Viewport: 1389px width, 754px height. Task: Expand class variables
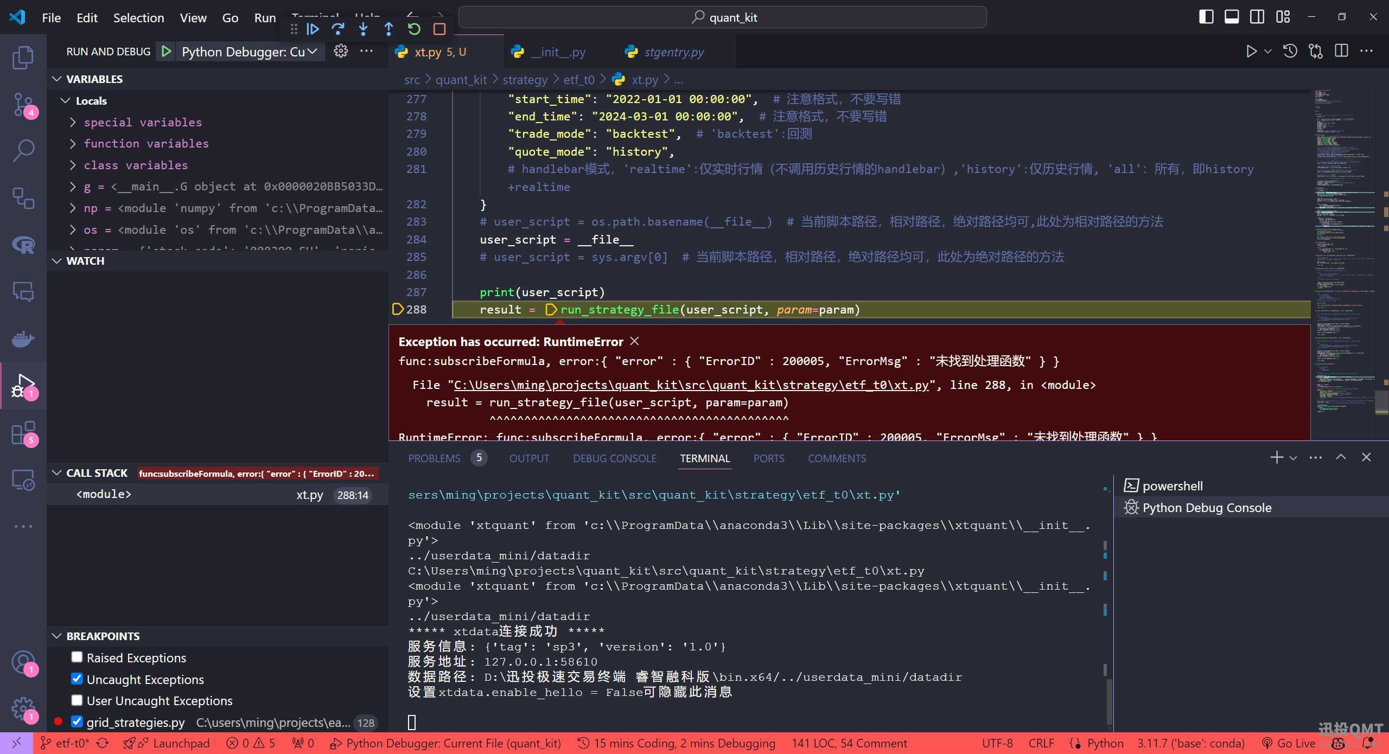[73, 165]
